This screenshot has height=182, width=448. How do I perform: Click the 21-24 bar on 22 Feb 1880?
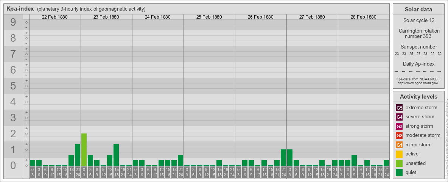(x=78, y=155)
